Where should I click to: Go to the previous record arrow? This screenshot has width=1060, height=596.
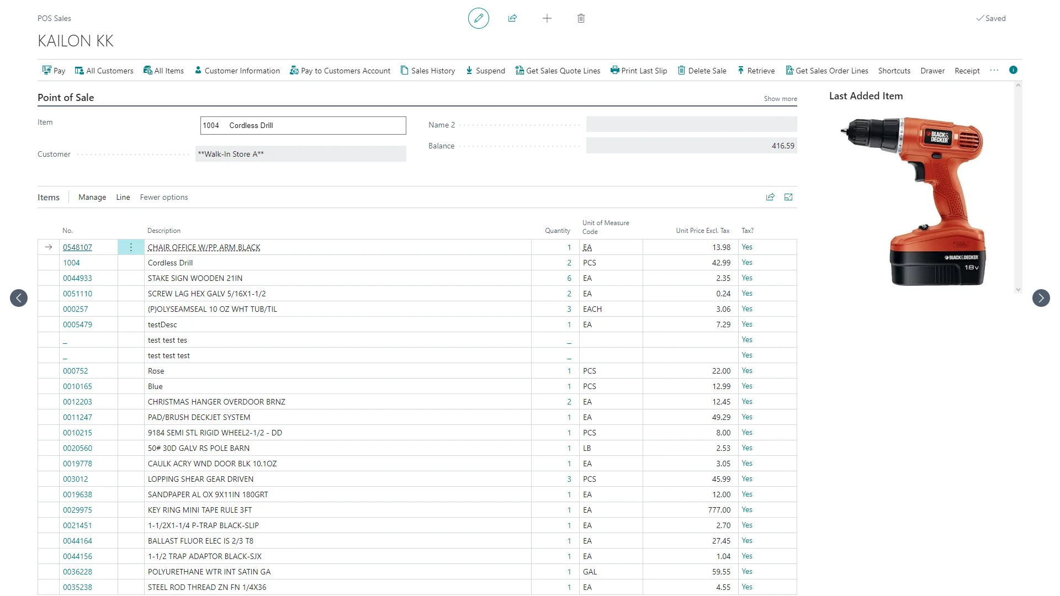coord(19,298)
